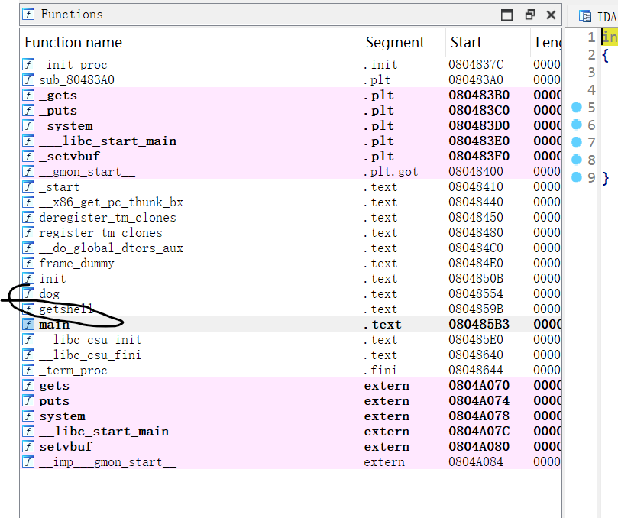Screen dimensions: 618x518
Task: Sort list by Start address column
Action: pyautogui.click(x=466, y=43)
